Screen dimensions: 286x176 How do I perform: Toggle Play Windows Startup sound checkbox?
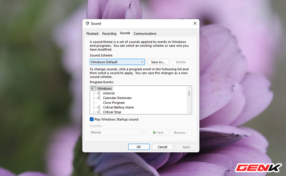[x=92, y=119]
